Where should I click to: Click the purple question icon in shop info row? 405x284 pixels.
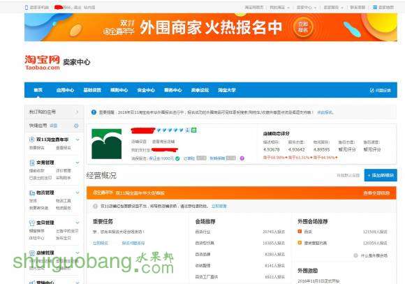(x=242, y=158)
